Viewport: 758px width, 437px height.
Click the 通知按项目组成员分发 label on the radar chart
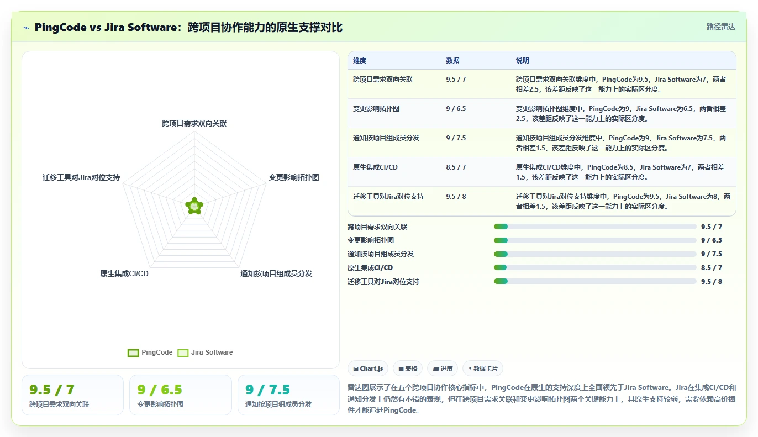point(276,273)
